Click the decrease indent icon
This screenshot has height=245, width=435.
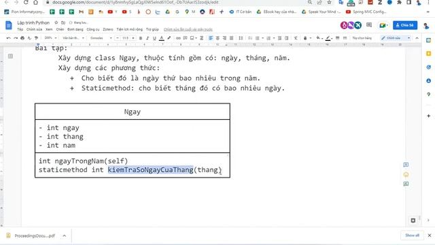279,38
